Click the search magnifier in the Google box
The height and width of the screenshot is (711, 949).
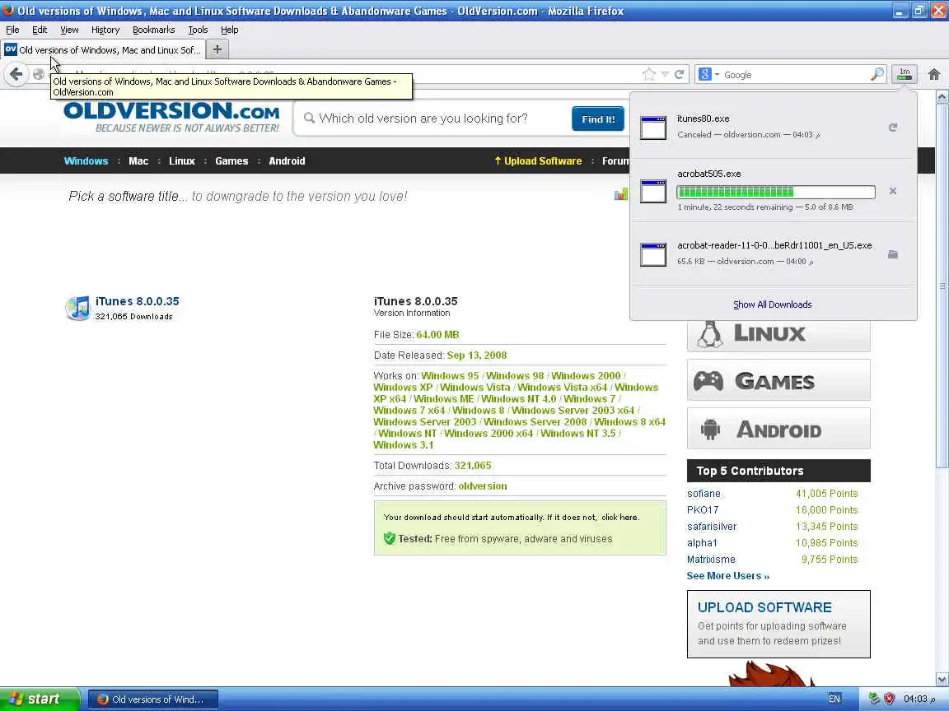tap(877, 74)
